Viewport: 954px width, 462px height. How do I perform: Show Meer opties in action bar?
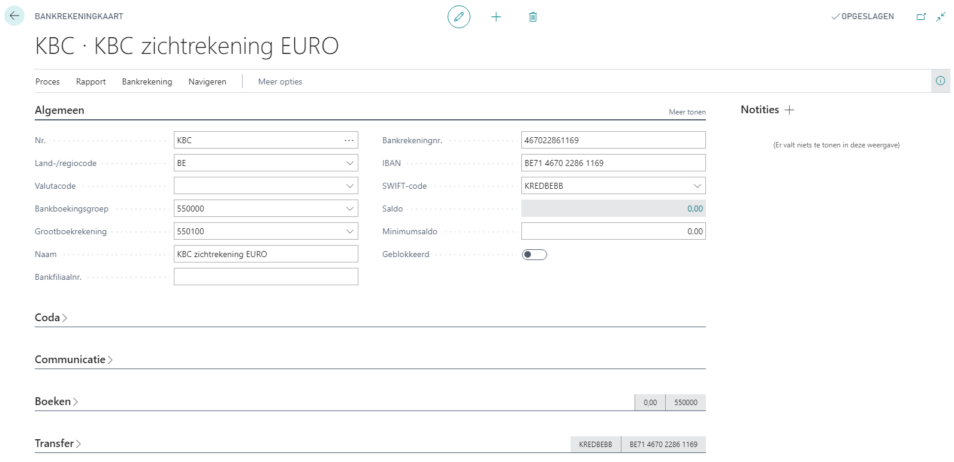click(280, 81)
